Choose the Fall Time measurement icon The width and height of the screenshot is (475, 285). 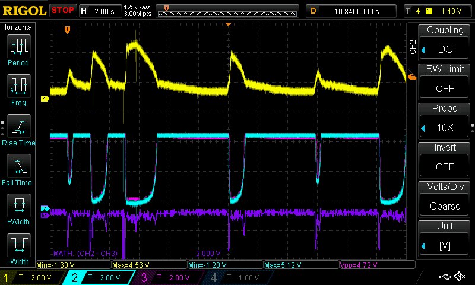[18, 167]
